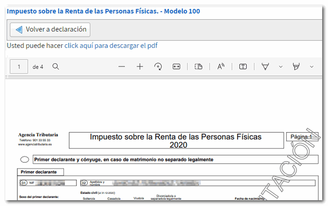
Task: Click the page number input field
Action: (19, 66)
